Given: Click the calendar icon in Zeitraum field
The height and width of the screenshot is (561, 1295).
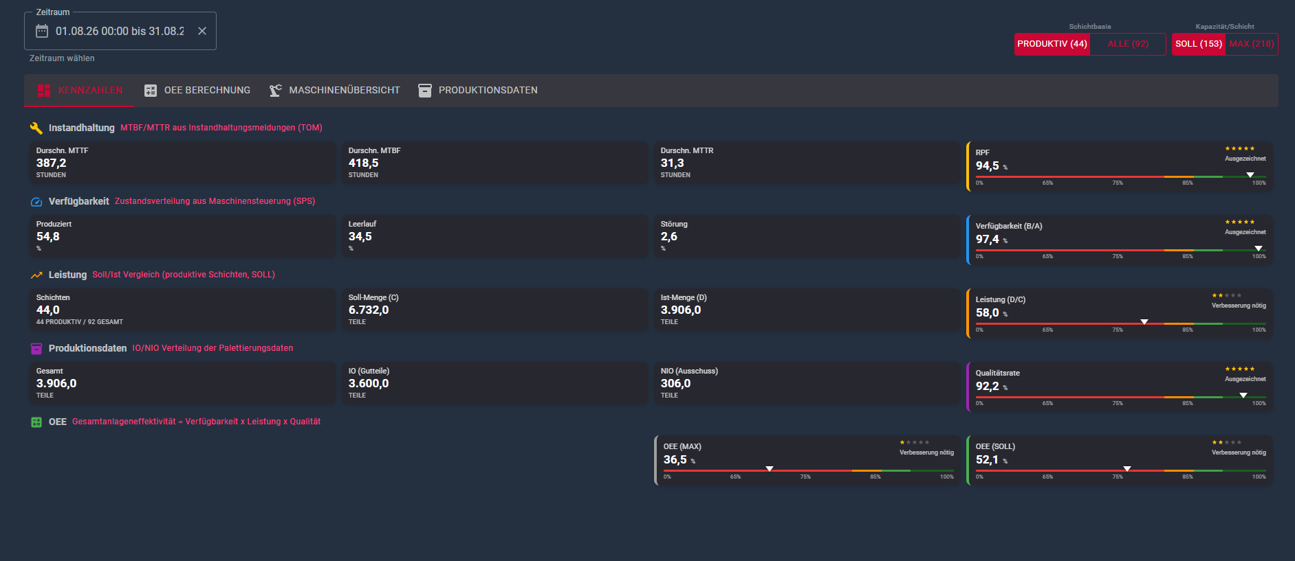Looking at the screenshot, I should (42, 31).
